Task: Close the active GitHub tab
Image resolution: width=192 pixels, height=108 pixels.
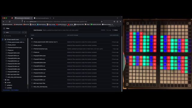Action: [x=31, y=18]
